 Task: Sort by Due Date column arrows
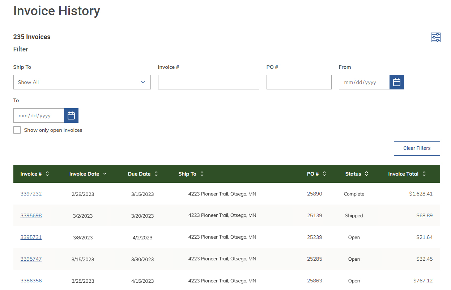pos(156,174)
